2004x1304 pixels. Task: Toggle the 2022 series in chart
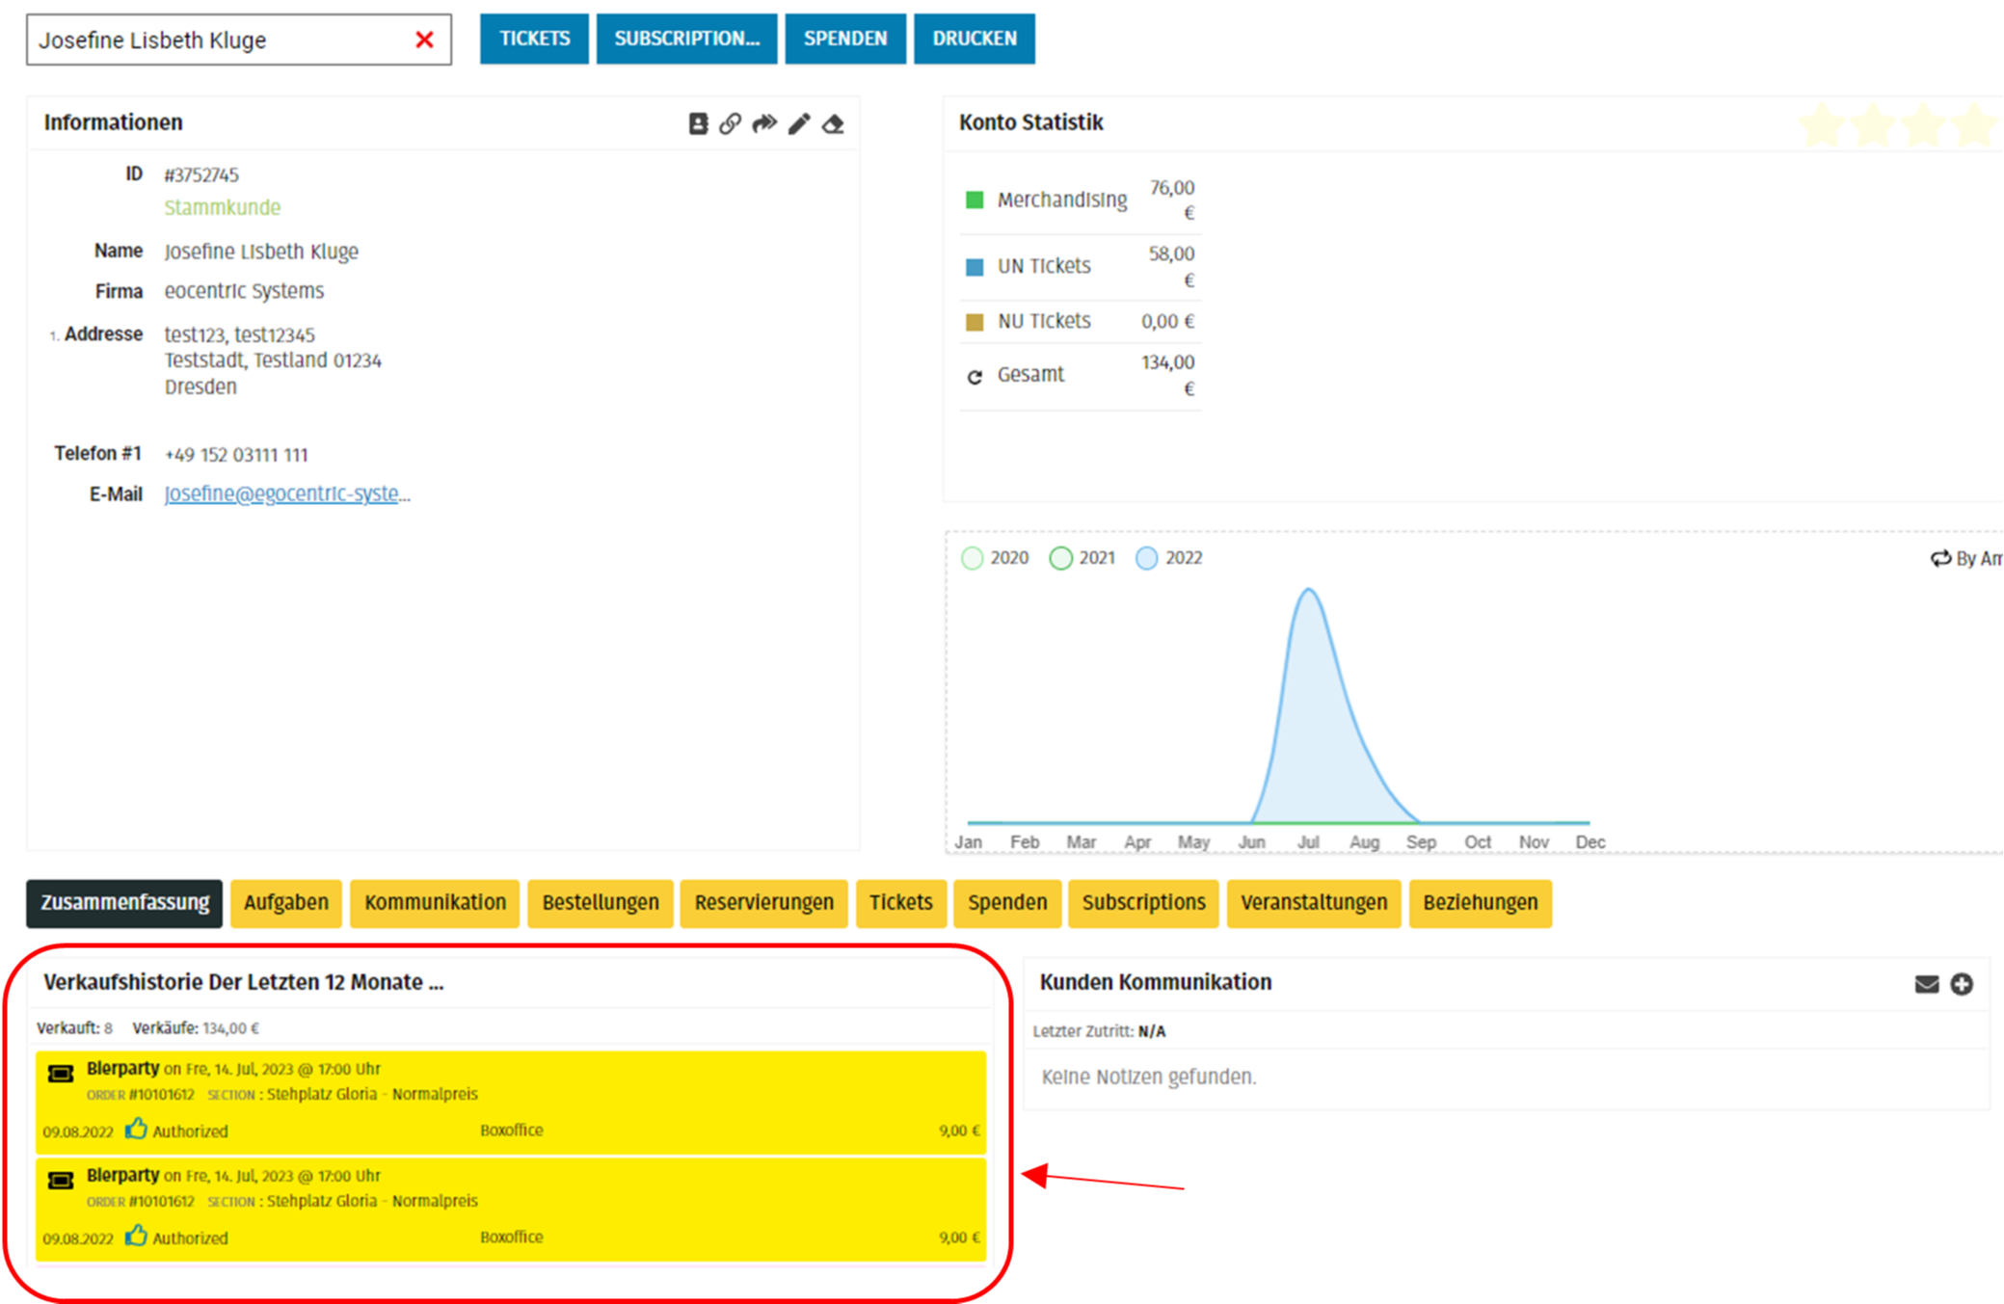pyautogui.click(x=1146, y=558)
